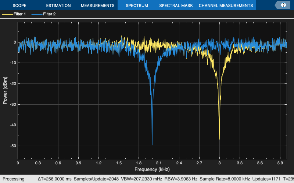294x183 pixels.
Task: Click the Samples/Update=2048 status entry
Action: (x=96, y=179)
